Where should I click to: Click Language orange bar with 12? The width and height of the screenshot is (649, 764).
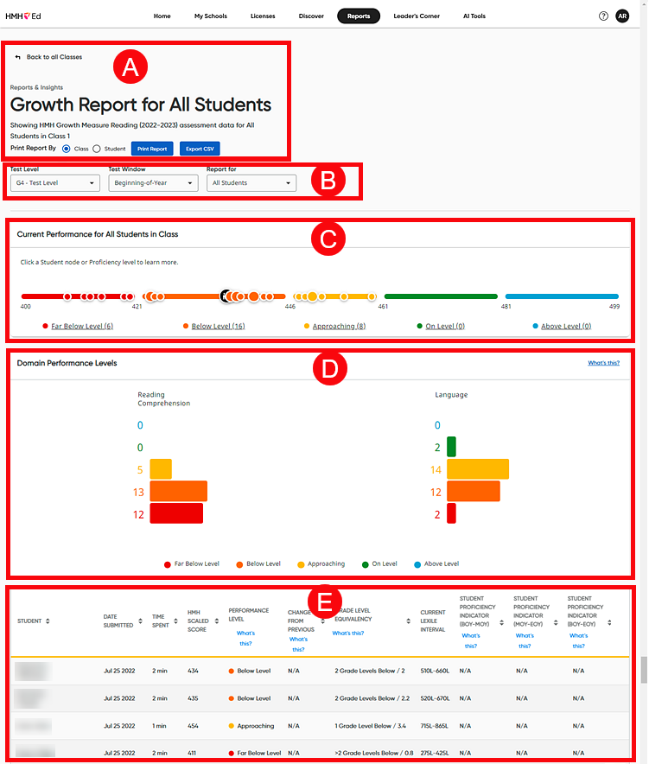(474, 491)
